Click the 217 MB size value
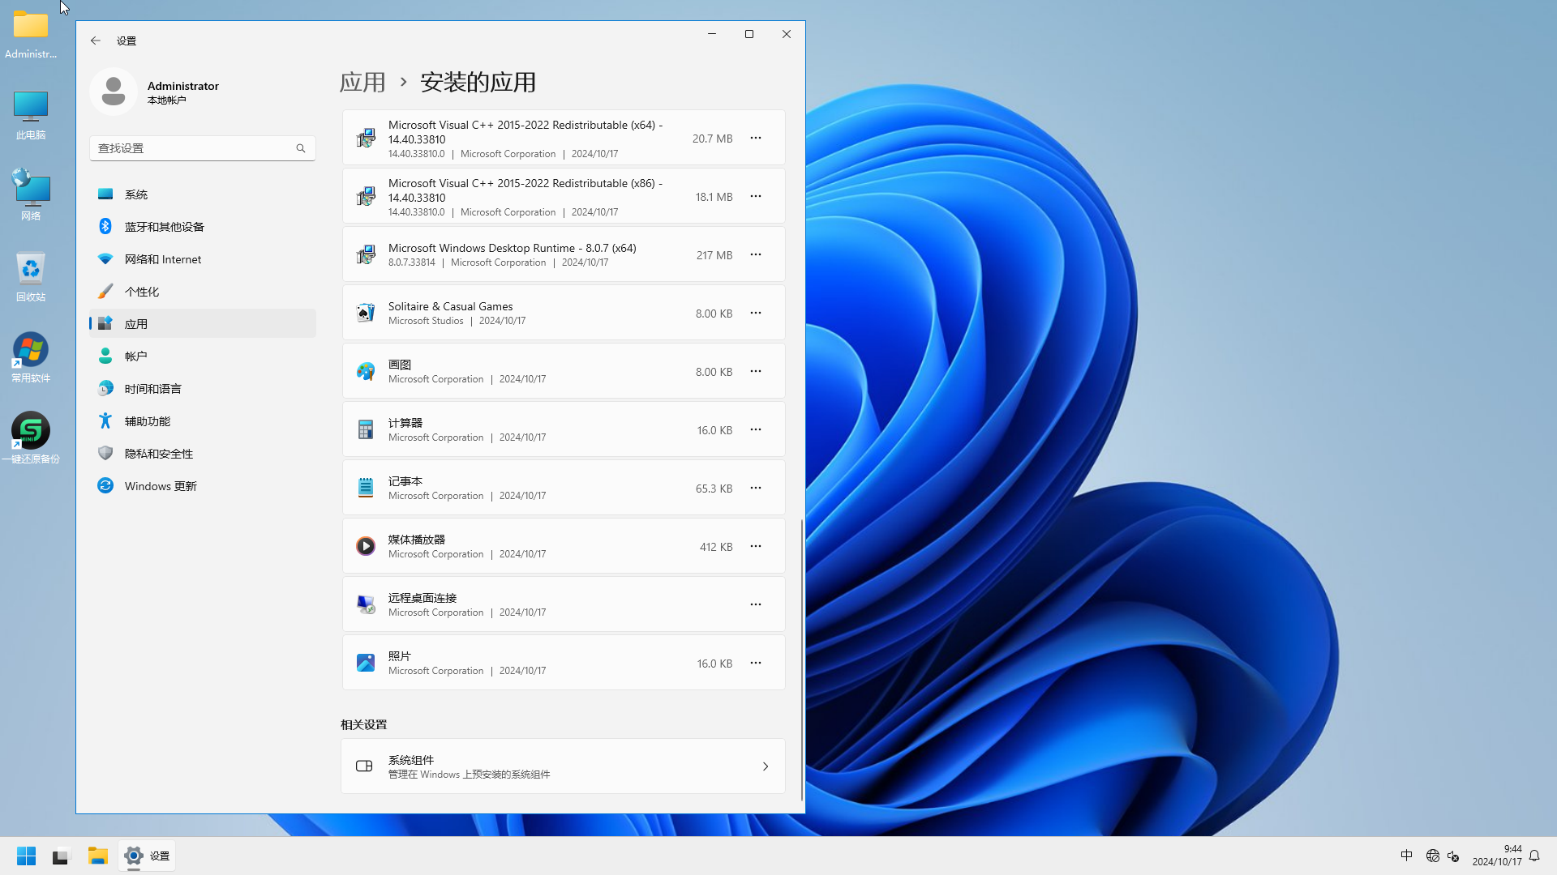 (x=714, y=255)
